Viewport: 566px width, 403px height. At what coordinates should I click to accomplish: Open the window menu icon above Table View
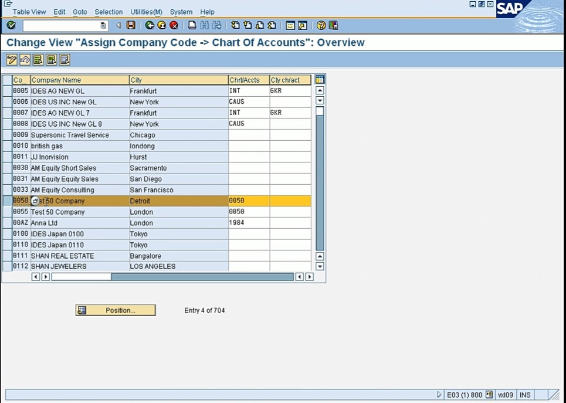coord(7,4)
